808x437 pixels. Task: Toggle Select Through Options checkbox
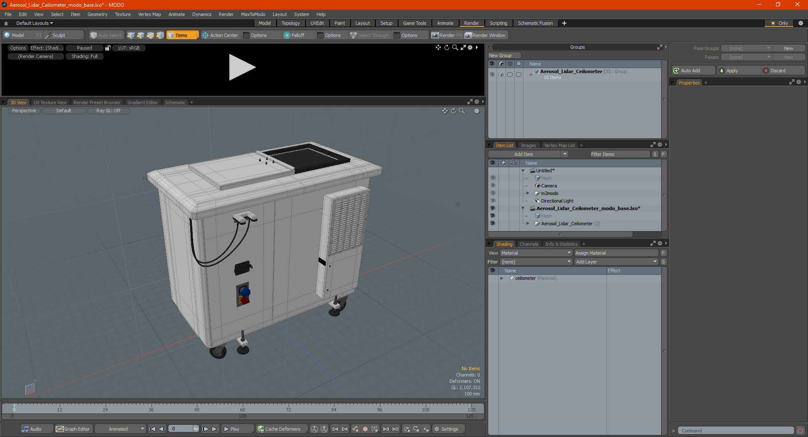tap(397, 35)
